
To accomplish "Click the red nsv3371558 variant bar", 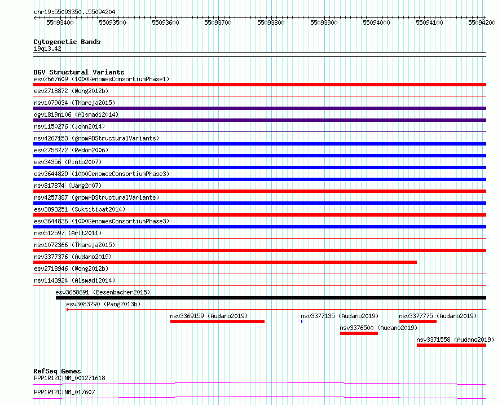I will pyautogui.click(x=451, y=345).
